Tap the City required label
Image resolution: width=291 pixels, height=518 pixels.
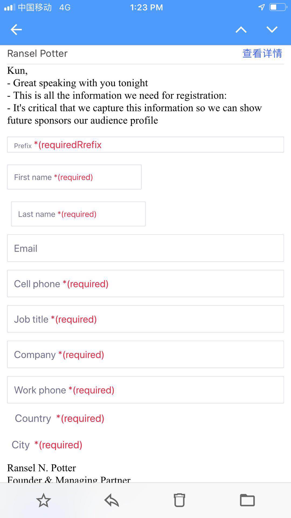tap(47, 445)
